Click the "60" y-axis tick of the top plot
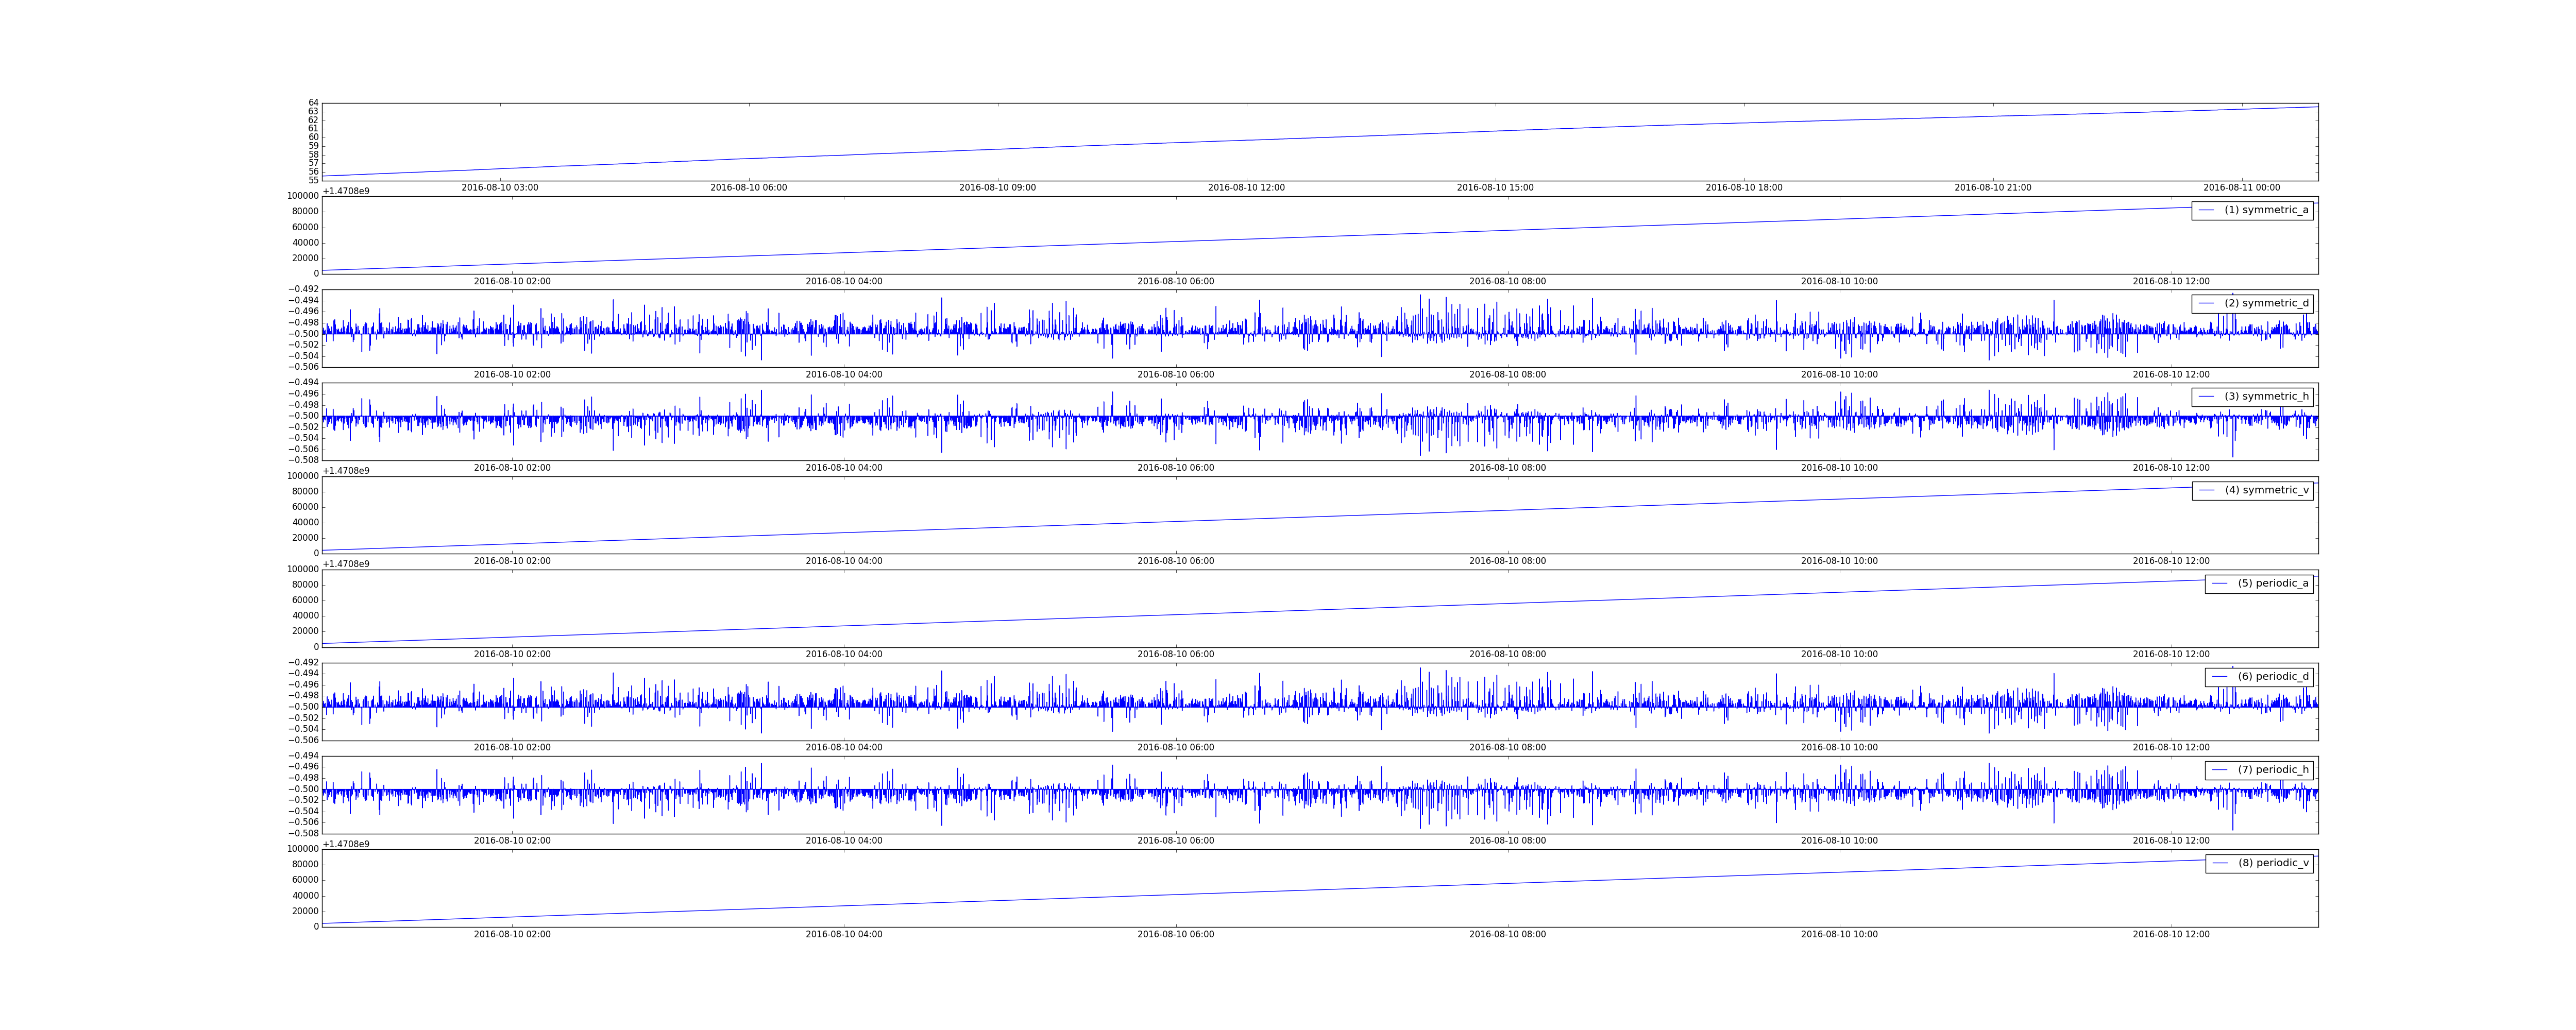 [313, 137]
